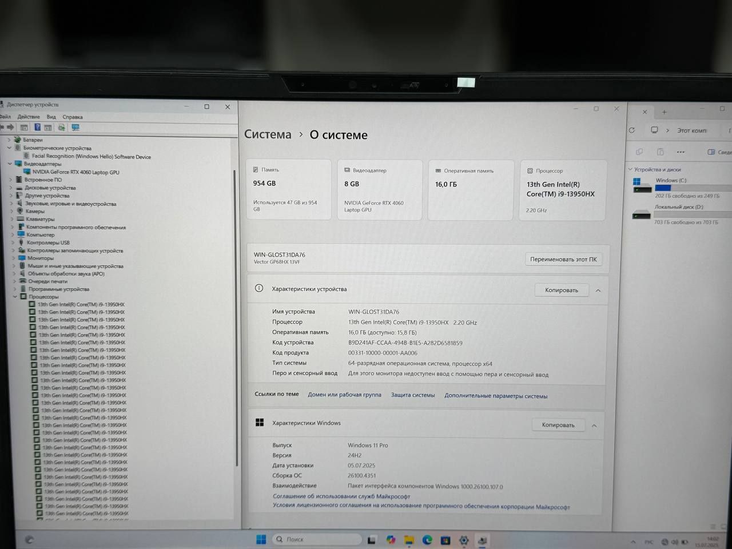Expand the Батареи tree node

[9, 140]
